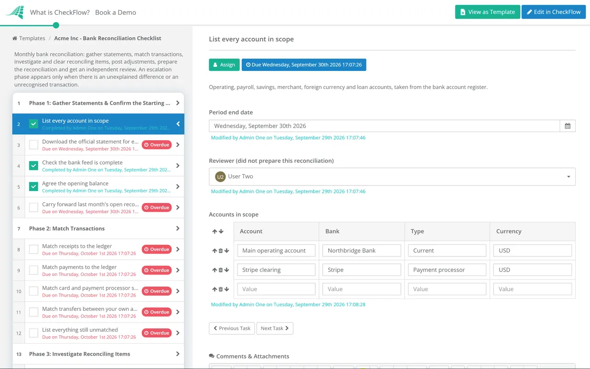Edit the Payment processor type cell
590x369 pixels.
pyautogui.click(x=447, y=270)
